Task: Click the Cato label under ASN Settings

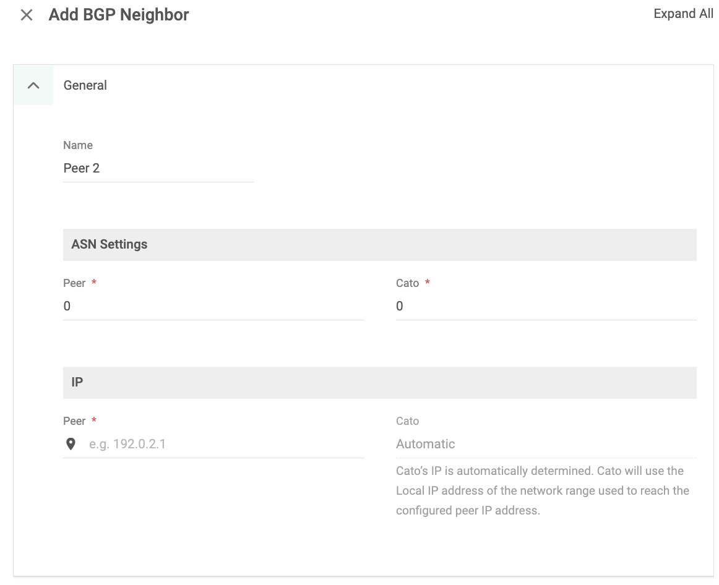Action: 408,283
